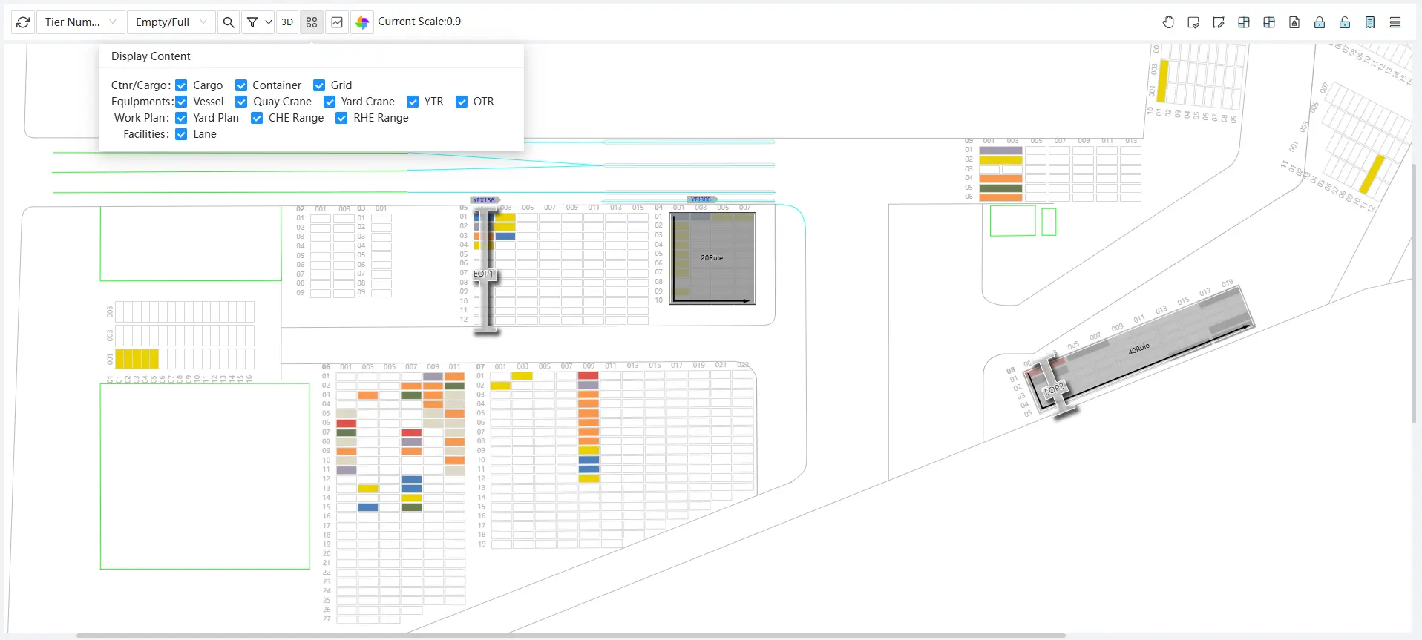Click the 20Rule yard plan block
This screenshot has height=640, width=1422.
point(712,258)
